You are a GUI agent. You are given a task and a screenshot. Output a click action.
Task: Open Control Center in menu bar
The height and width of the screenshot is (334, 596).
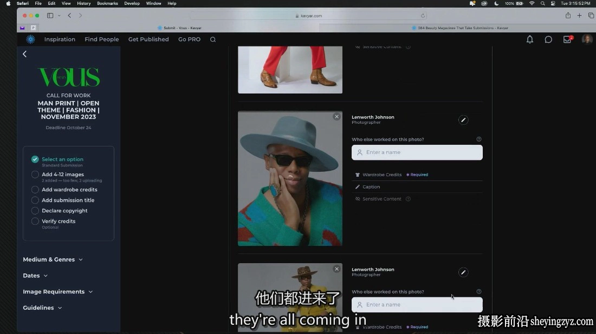553,3
